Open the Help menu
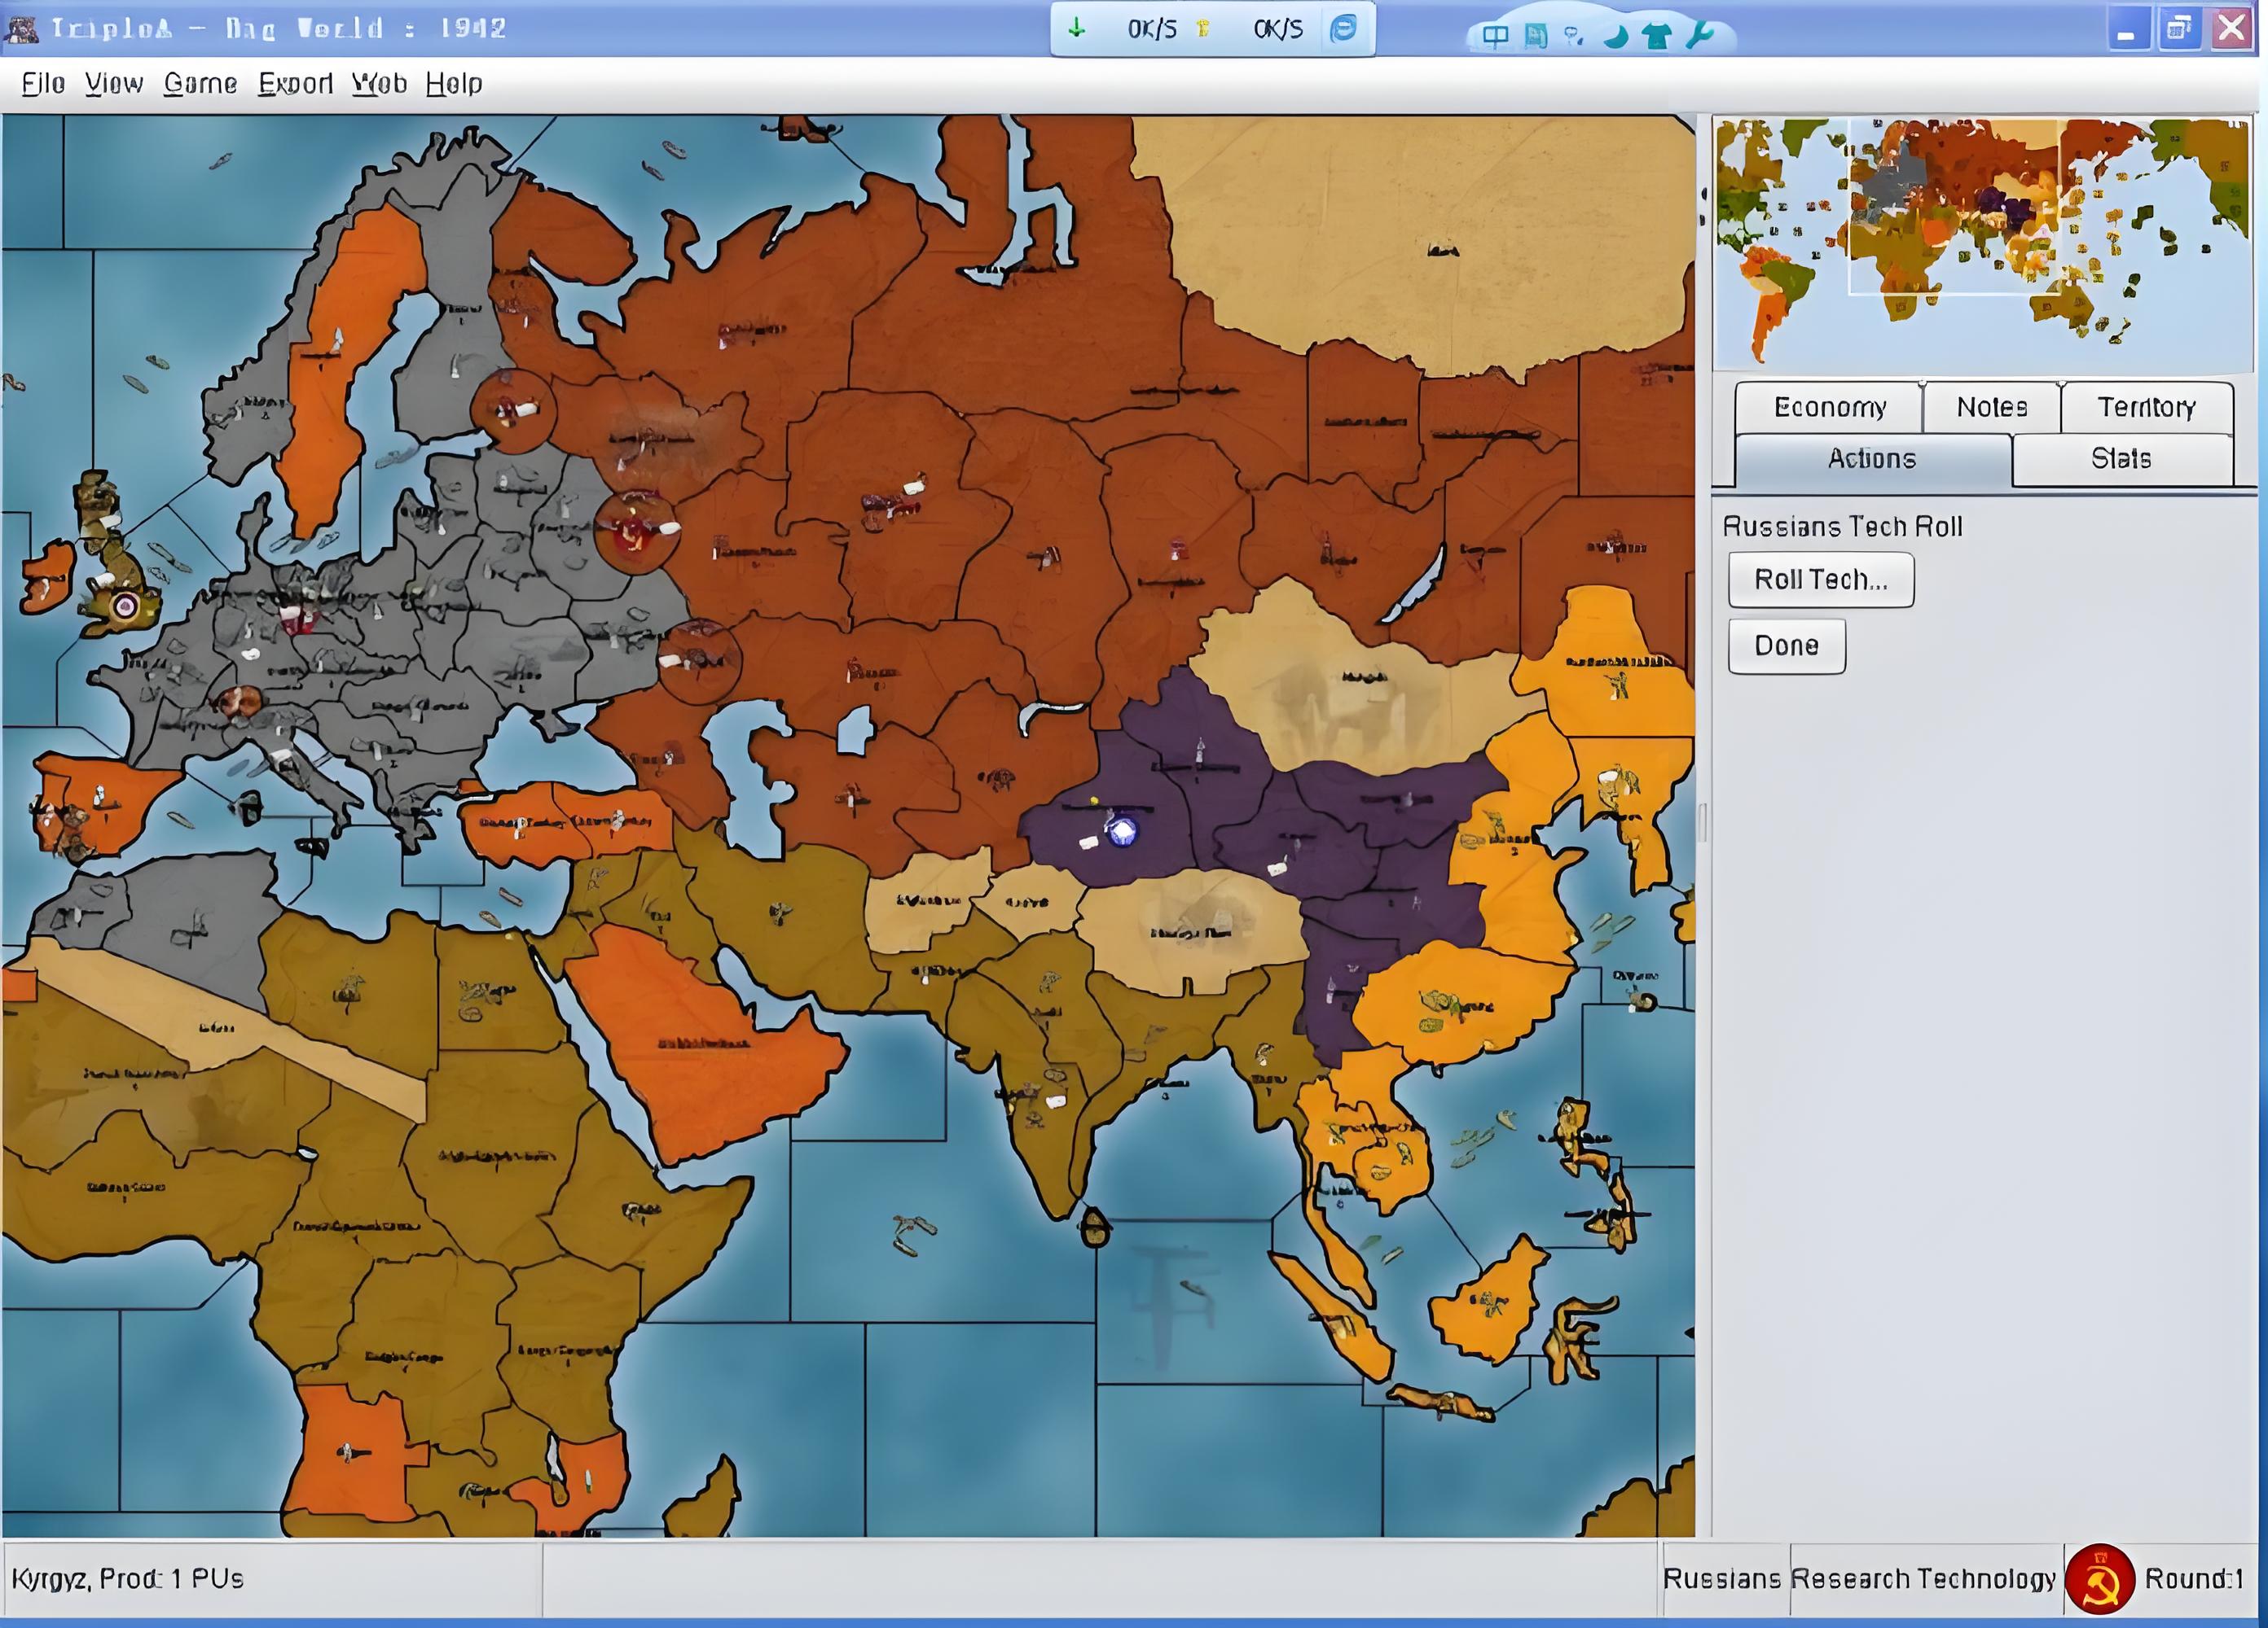2268x1628 pixels. pos(454,84)
